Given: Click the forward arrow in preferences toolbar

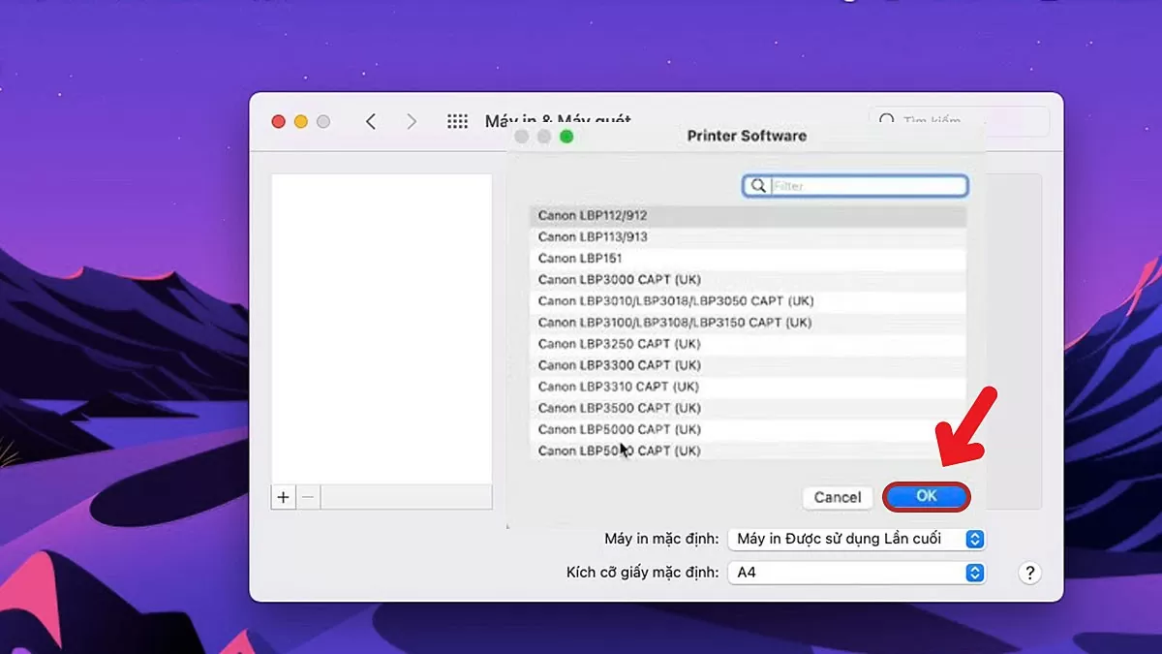Looking at the screenshot, I should (x=412, y=121).
